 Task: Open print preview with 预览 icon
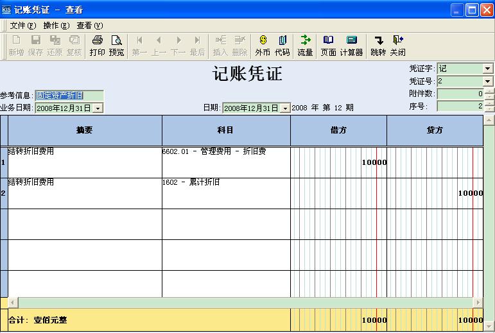click(116, 46)
